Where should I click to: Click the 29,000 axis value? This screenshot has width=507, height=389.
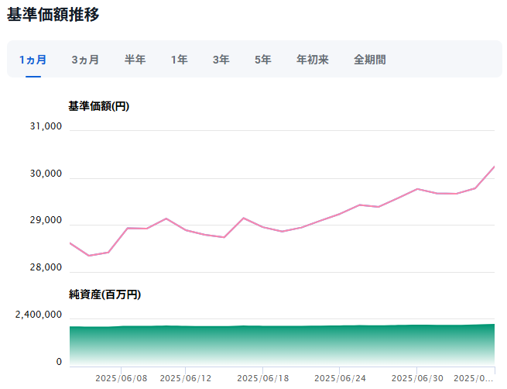[46, 220]
